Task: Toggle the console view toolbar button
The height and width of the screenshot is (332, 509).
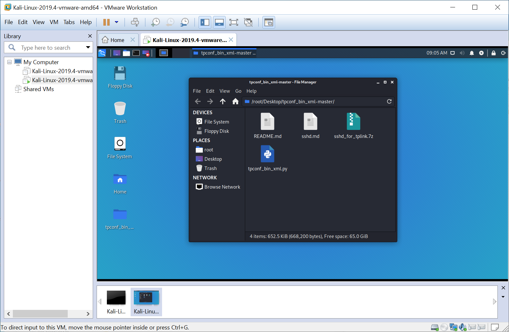Action: pyautogui.click(x=269, y=22)
